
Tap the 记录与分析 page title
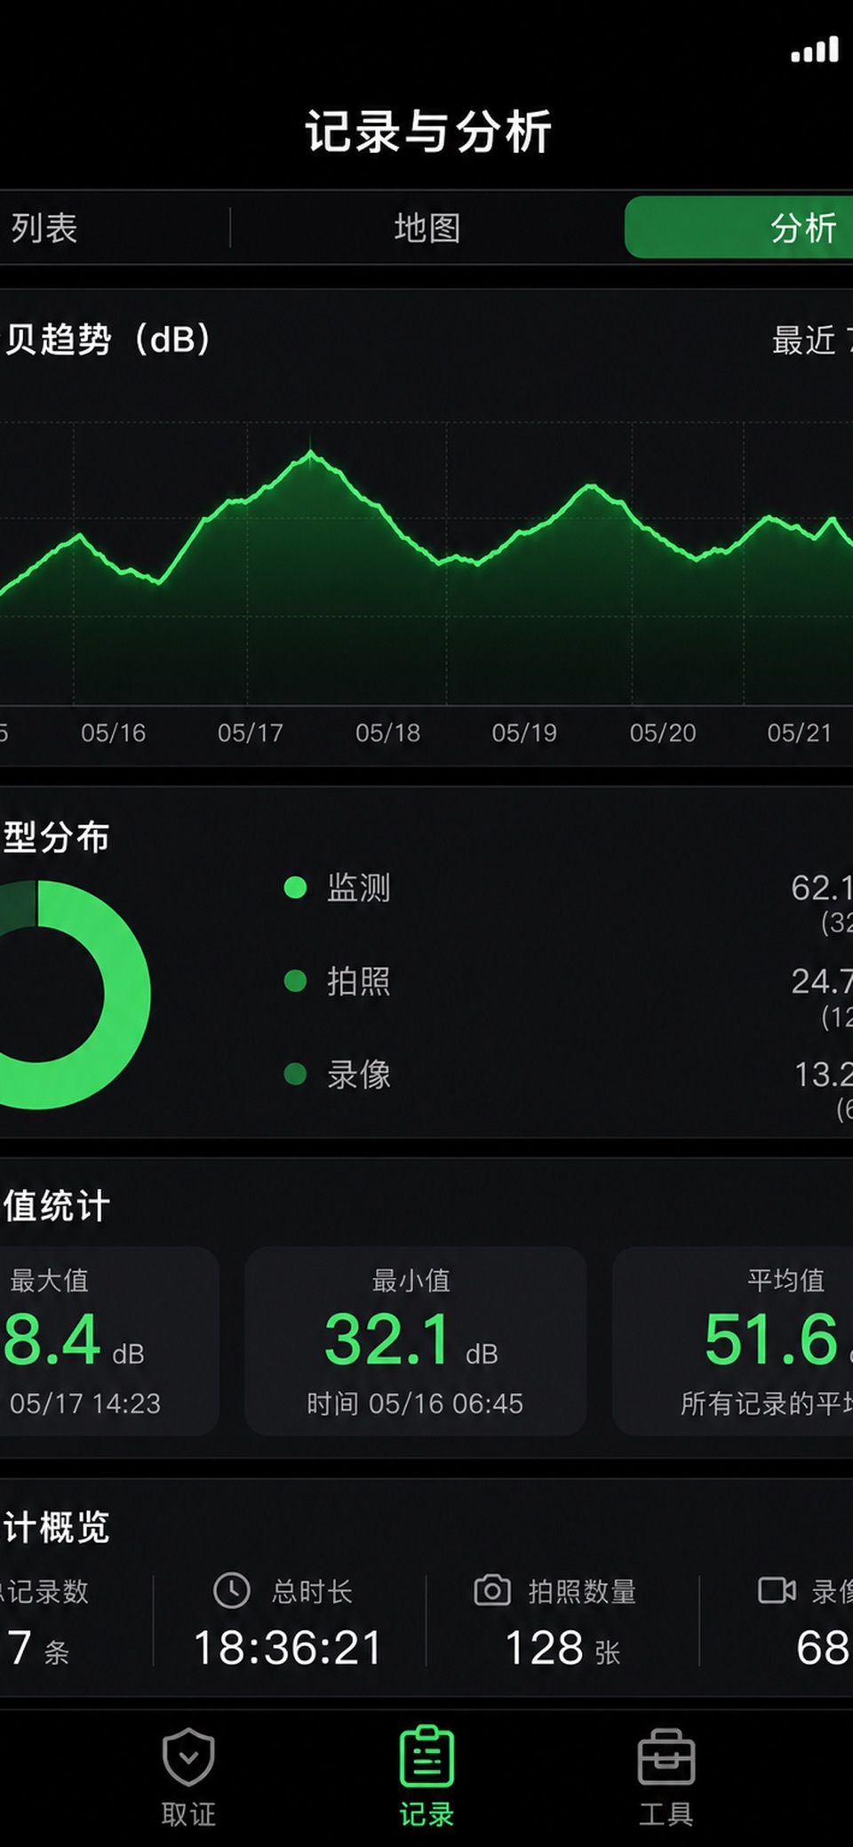click(x=428, y=132)
